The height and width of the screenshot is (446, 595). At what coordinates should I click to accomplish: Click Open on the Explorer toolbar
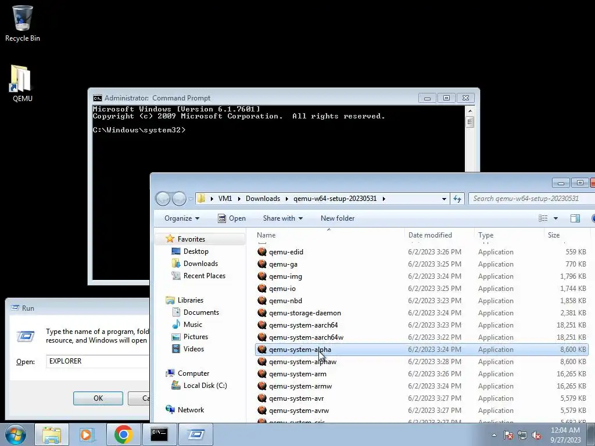coord(231,218)
